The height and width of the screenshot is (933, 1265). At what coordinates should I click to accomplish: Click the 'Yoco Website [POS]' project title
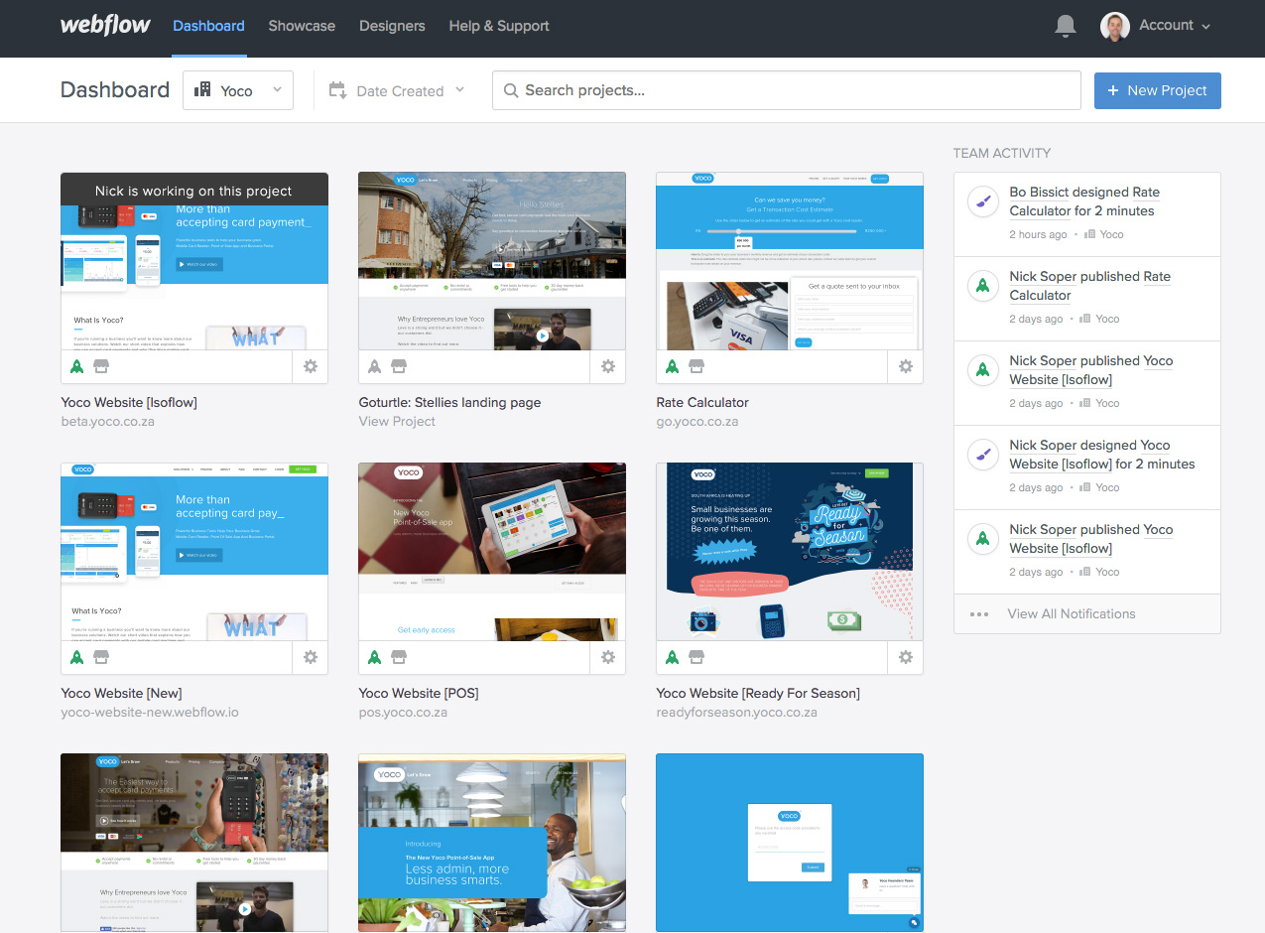pos(419,694)
